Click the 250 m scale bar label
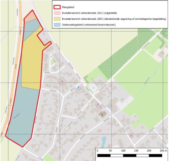Image resolution: width=169 pixels, height=161 pixels. coord(163,151)
